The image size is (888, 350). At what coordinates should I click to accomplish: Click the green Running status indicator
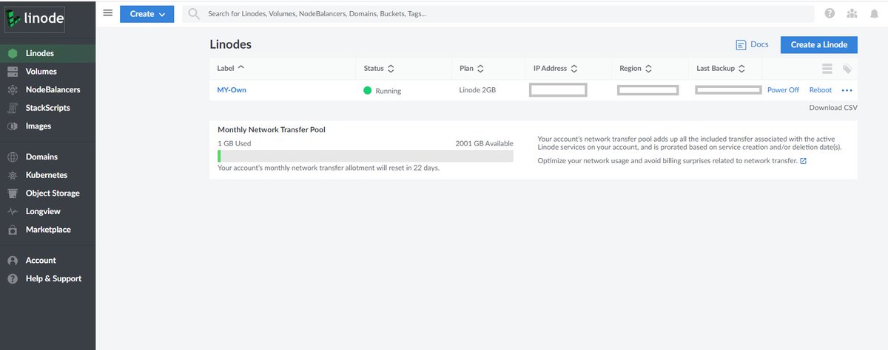click(368, 91)
